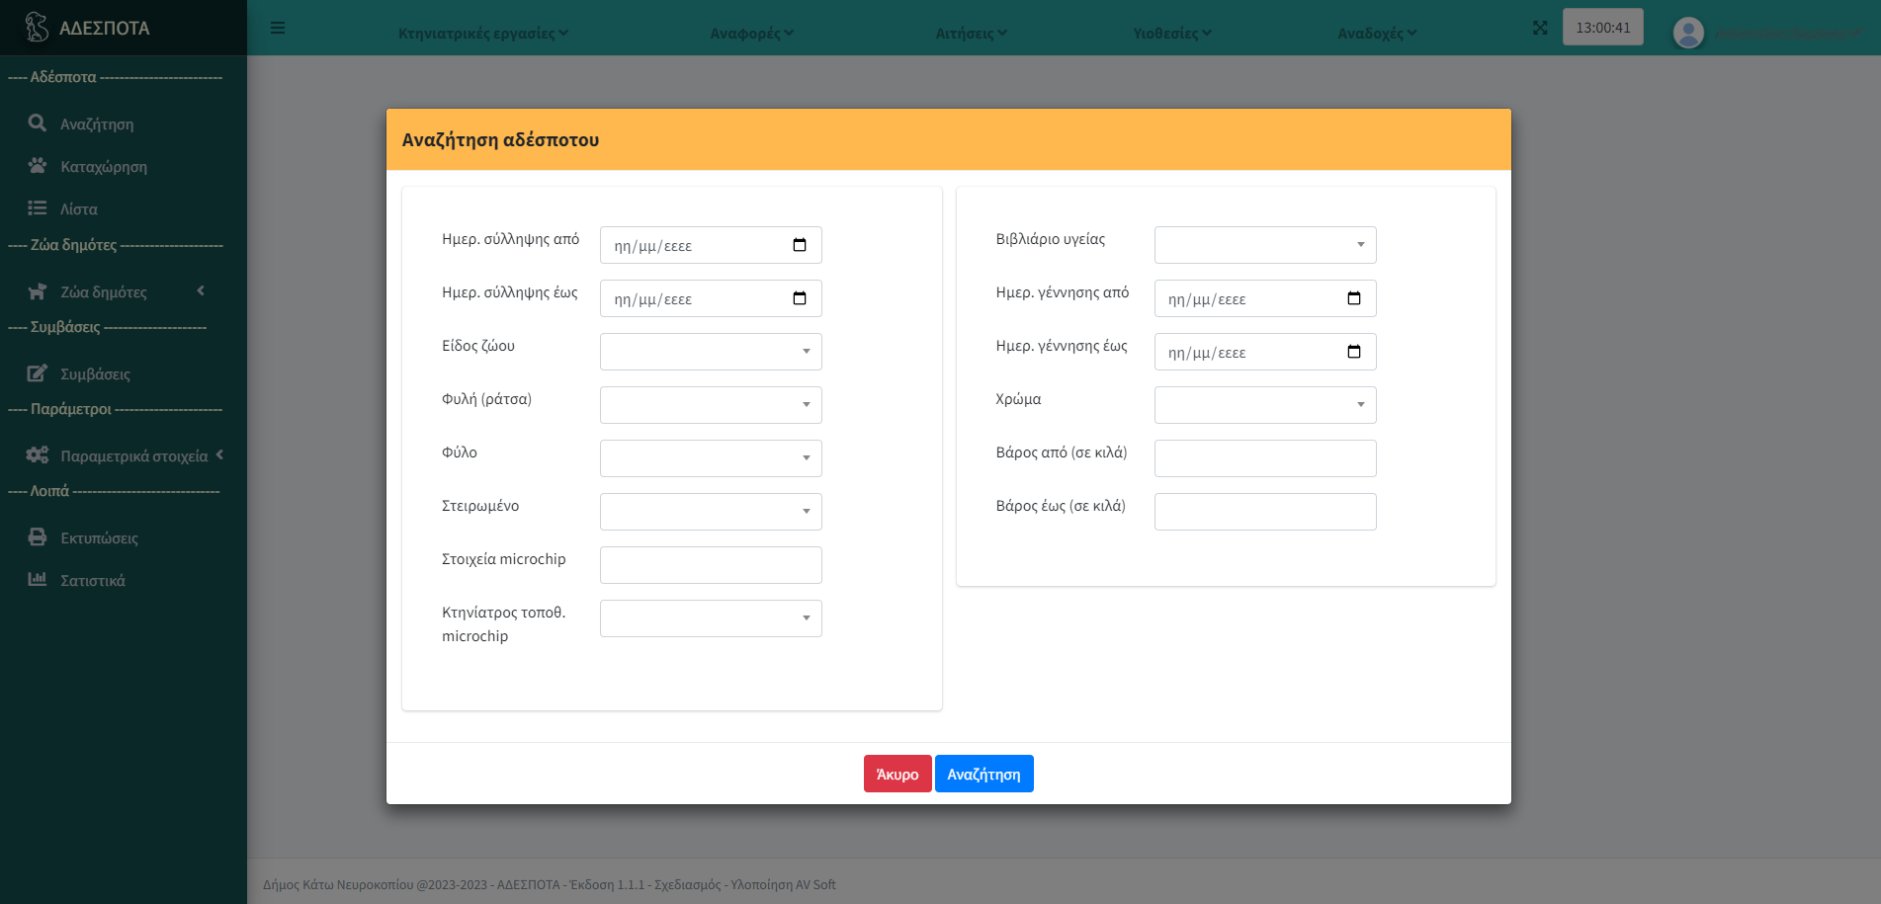1881x904 pixels.
Task: Go to Καταχώρηση in the sidebar
Action: coord(104,167)
